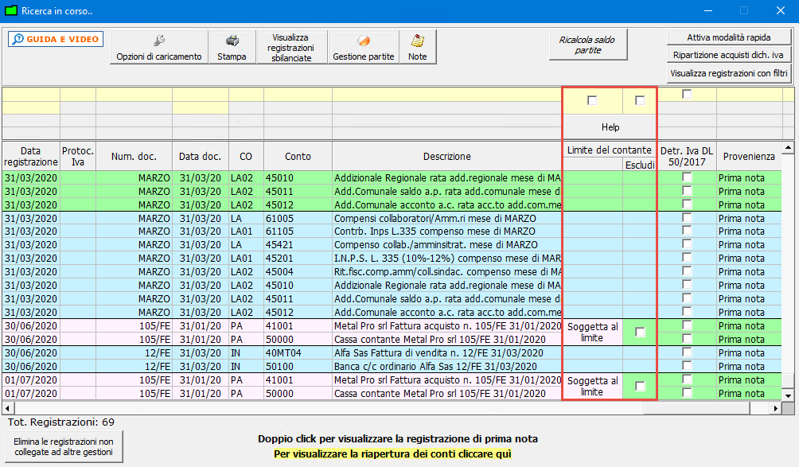Screen dimensions: 799x467
Task: Click the horizontal scrollbar left arrow
Action: tap(8, 408)
